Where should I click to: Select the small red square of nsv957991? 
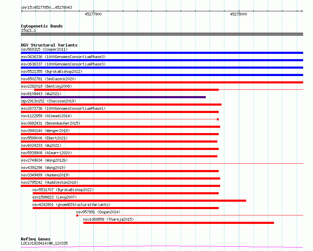[77, 215]
